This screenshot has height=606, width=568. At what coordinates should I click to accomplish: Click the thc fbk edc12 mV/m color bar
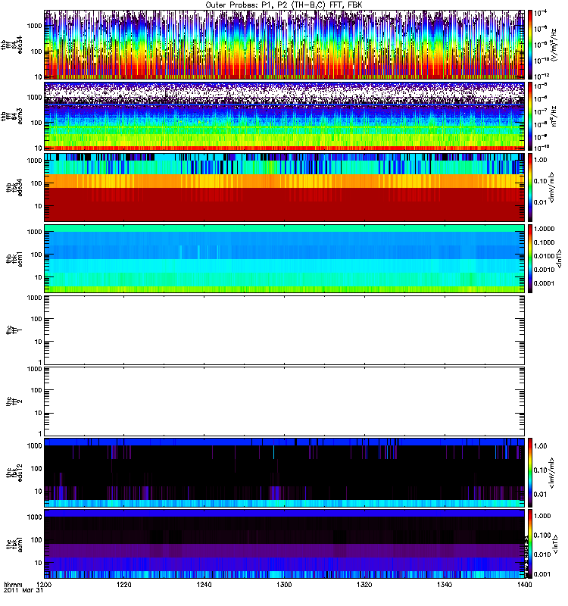pos(531,472)
